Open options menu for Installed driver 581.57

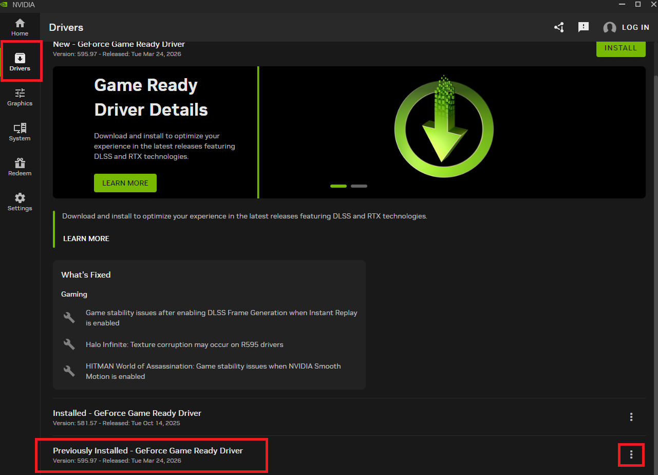tap(631, 417)
